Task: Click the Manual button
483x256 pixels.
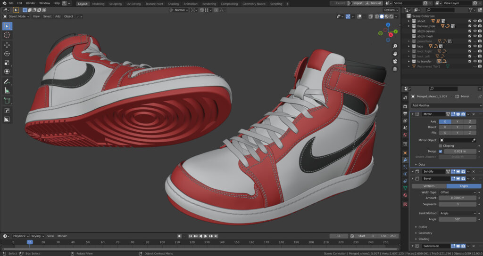Action: click(374, 3)
